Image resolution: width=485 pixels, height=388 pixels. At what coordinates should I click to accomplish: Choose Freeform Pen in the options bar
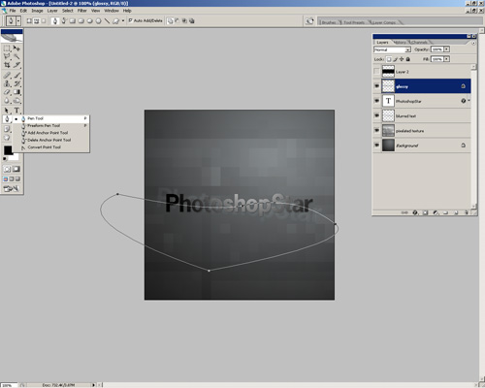coord(64,21)
